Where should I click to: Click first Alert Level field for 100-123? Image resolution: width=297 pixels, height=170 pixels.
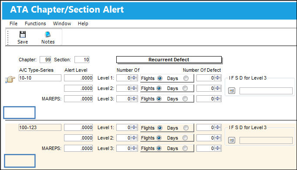[78, 127]
